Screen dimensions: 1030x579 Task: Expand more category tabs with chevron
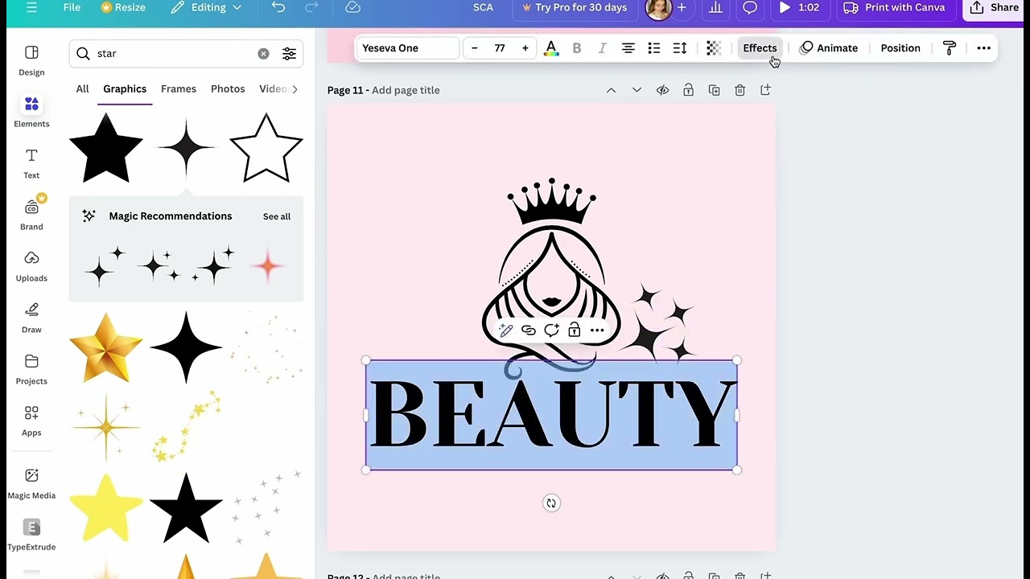(x=295, y=88)
